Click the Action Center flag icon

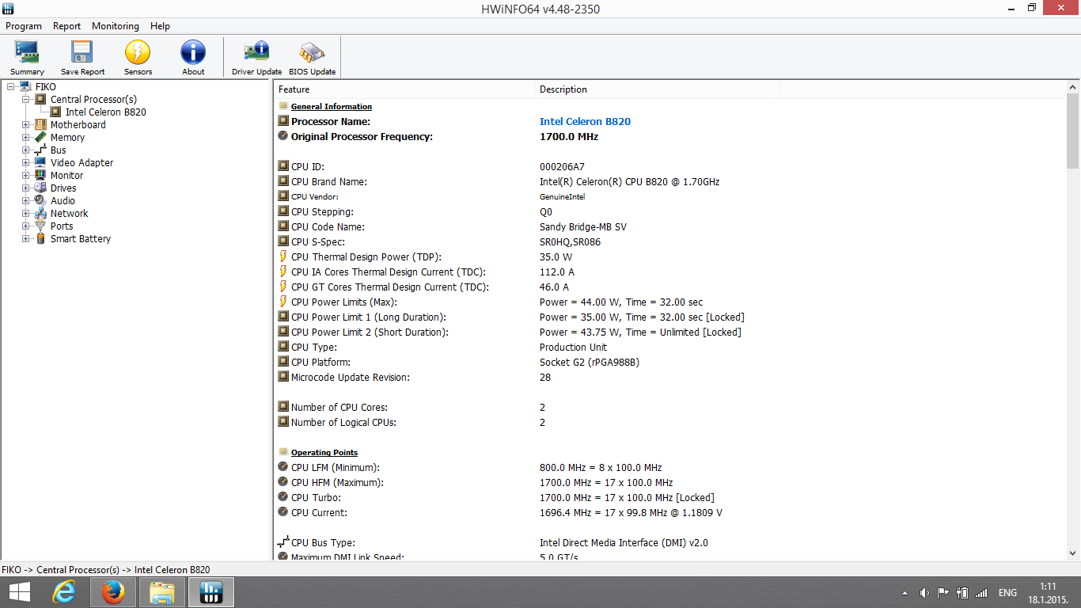[x=943, y=593]
